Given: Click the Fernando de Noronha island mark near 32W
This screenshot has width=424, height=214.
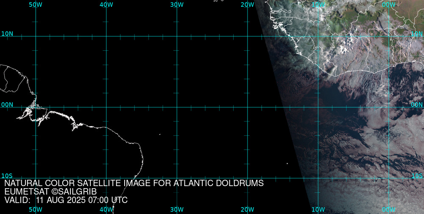Looking at the screenshot, I should click(160, 134).
